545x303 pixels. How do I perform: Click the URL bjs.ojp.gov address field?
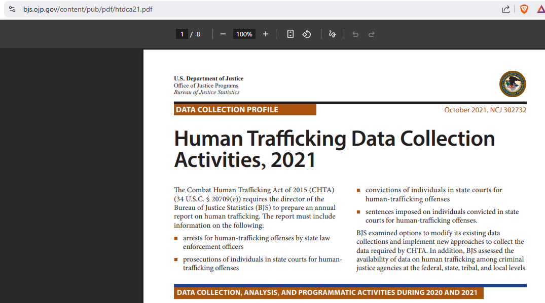click(x=88, y=10)
